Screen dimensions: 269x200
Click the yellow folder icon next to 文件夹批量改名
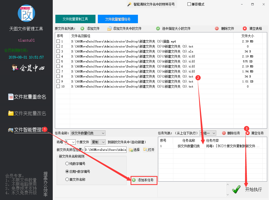(11, 113)
